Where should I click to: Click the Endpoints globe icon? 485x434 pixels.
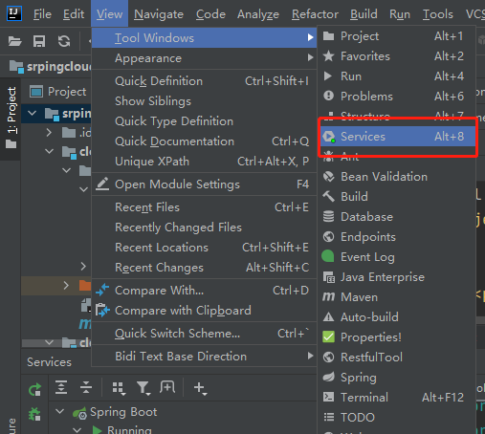click(x=328, y=237)
